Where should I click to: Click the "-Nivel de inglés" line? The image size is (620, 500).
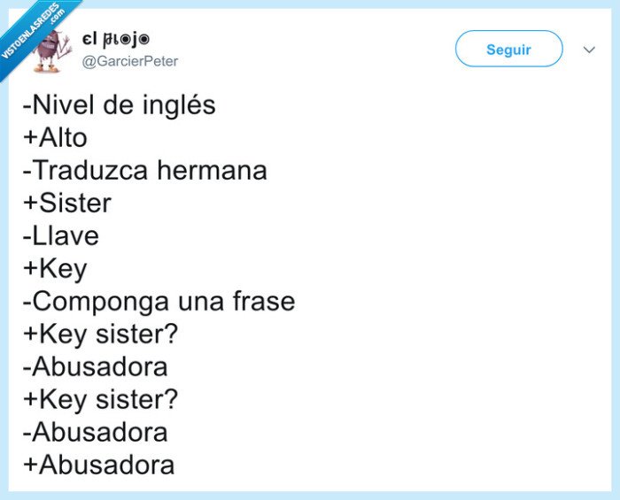[120, 105]
